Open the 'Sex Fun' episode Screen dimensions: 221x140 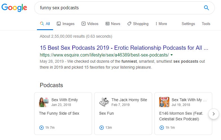[x=106, y=113]
